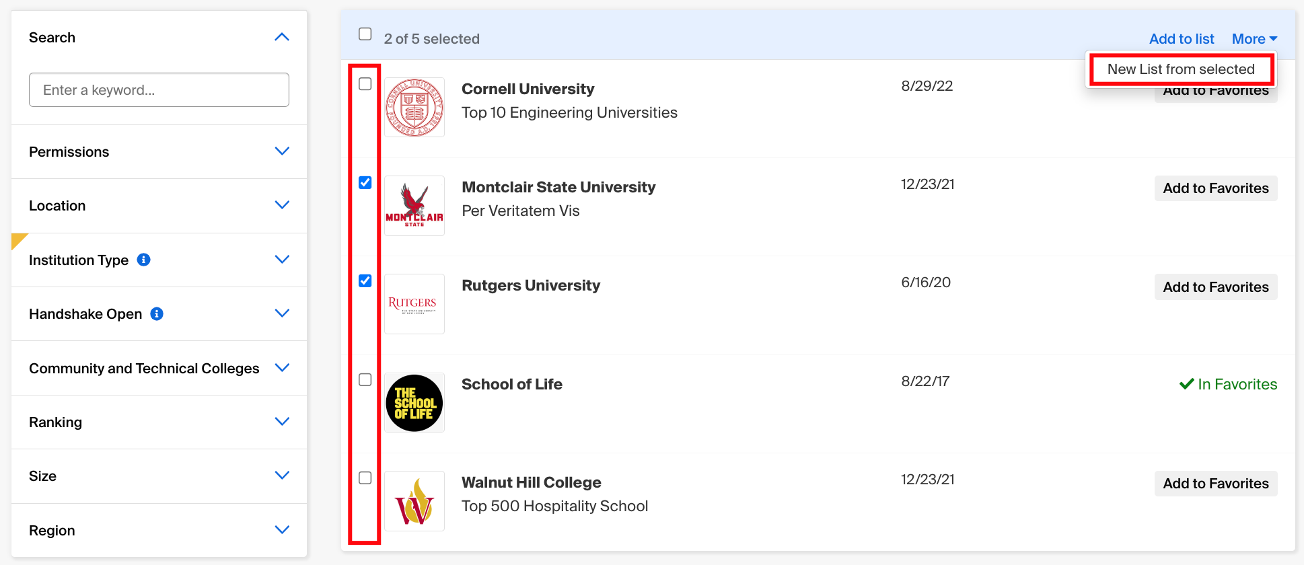The image size is (1304, 565).
Task: Collapse the Search section chevron
Action: [283, 37]
